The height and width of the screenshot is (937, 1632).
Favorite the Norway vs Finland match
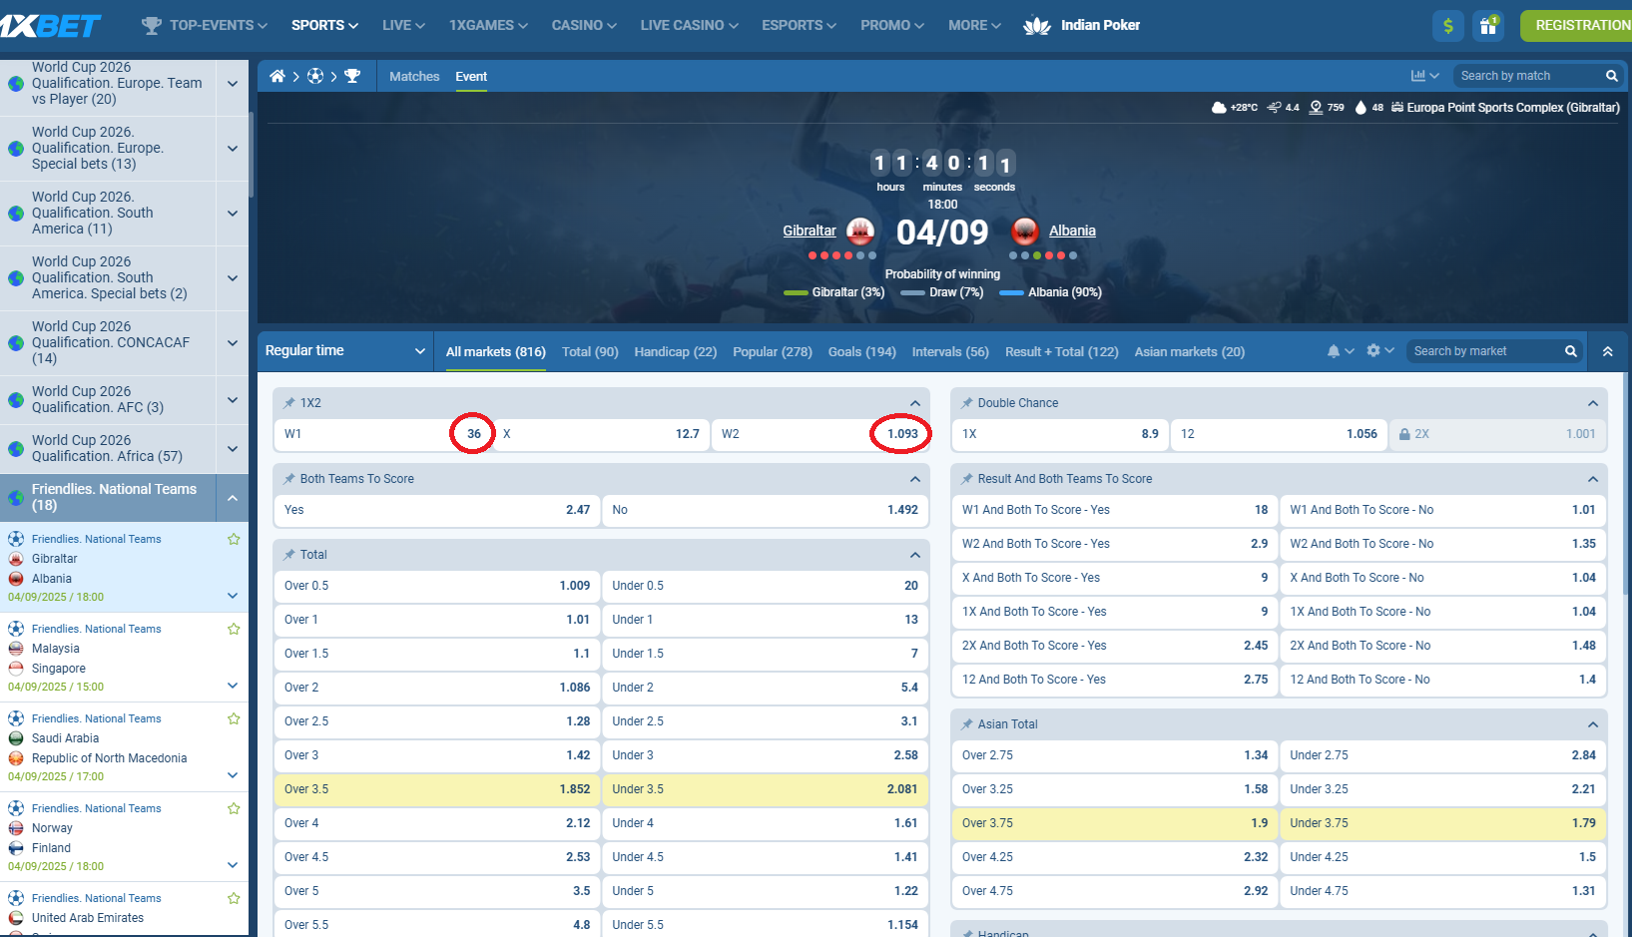click(x=234, y=808)
